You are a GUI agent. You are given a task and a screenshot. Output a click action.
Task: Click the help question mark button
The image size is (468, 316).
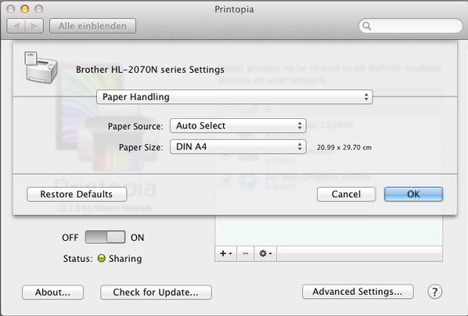(x=434, y=292)
